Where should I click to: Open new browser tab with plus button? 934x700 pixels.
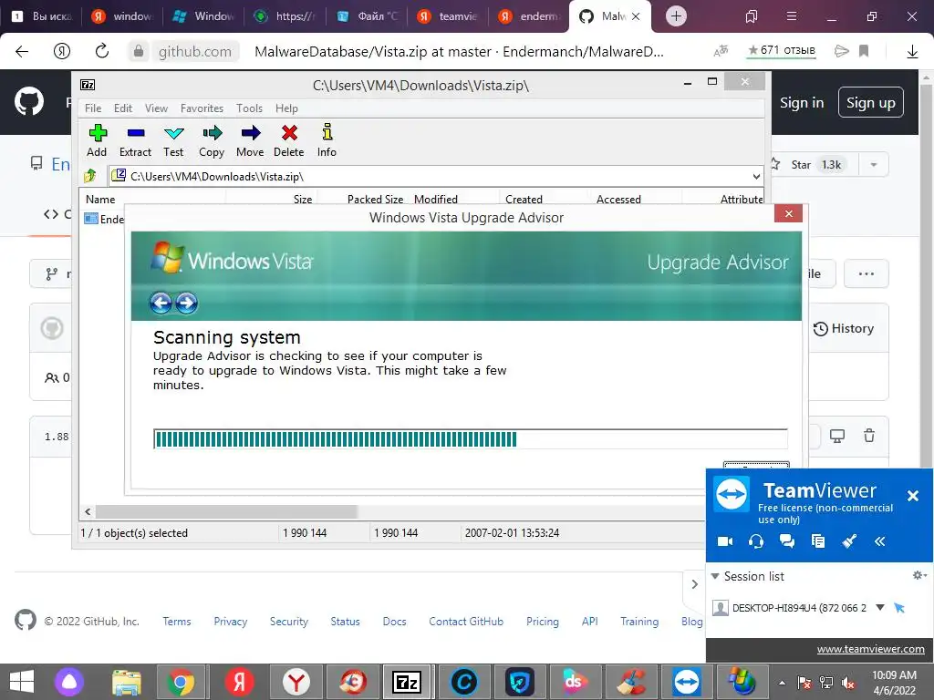coord(676,16)
